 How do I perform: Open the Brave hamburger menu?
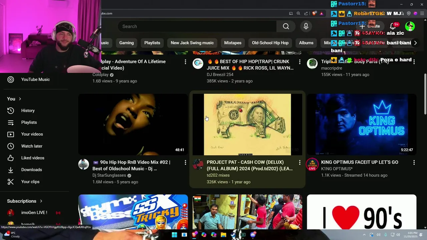(422, 13)
